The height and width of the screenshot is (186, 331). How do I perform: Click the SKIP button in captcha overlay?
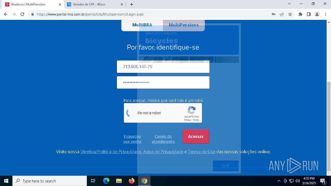(x=226, y=166)
